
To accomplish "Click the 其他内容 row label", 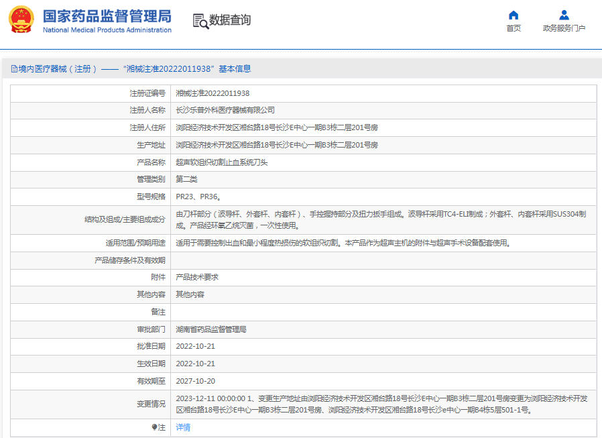I will (x=151, y=294).
